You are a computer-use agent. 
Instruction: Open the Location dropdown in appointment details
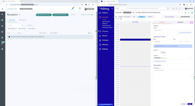click(173, 58)
